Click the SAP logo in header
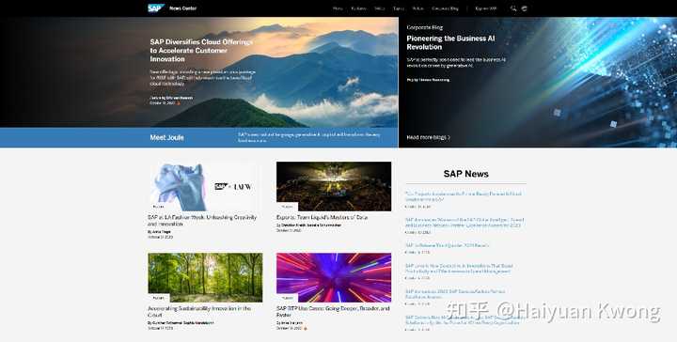 [x=156, y=8]
